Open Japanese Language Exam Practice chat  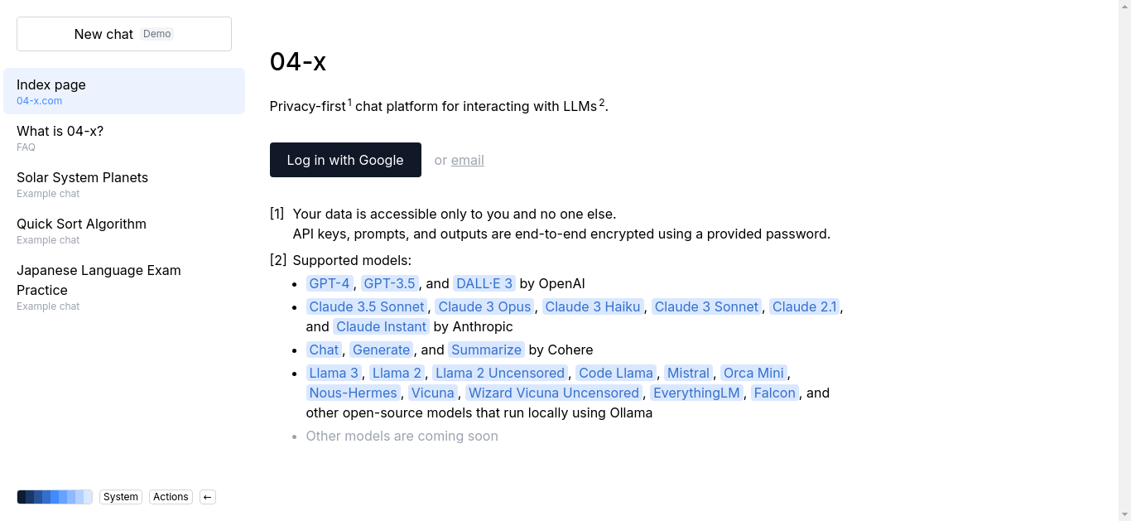[124, 287]
